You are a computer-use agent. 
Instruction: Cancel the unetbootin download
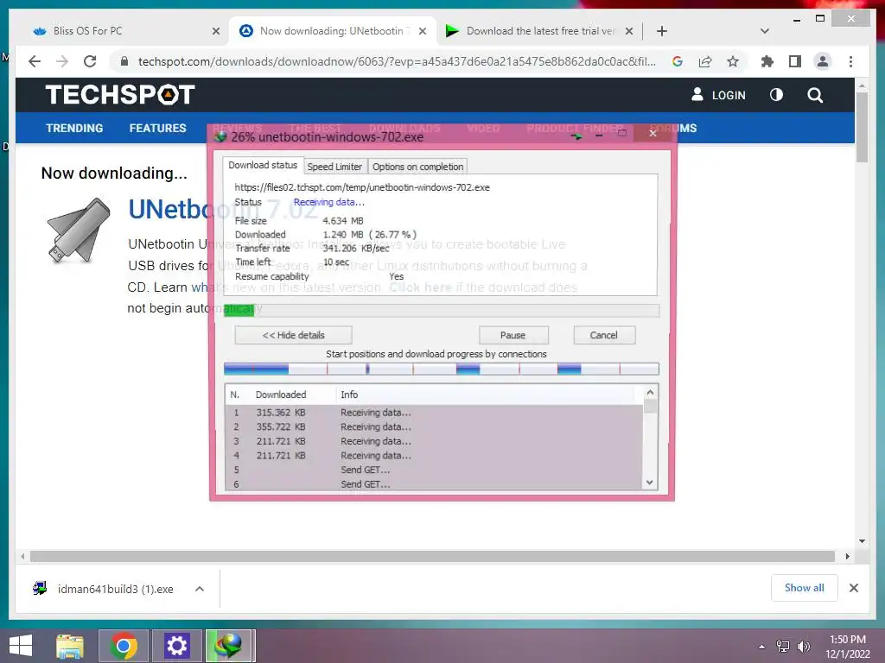pyautogui.click(x=604, y=335)
